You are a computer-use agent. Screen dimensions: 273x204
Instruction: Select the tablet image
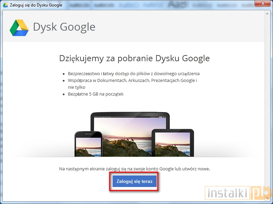(x=174, y=144)
